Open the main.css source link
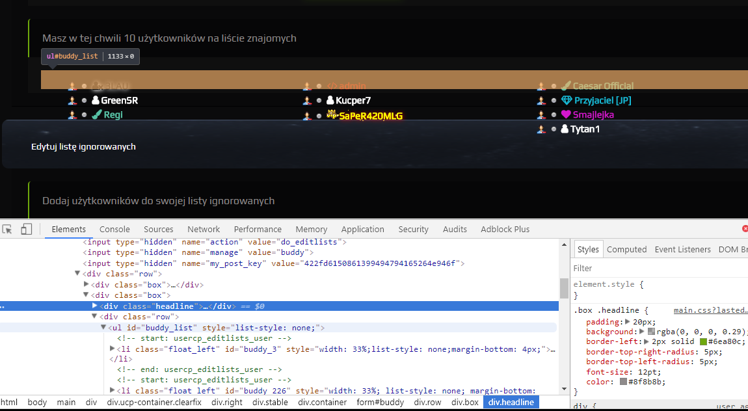 point(710,310)
